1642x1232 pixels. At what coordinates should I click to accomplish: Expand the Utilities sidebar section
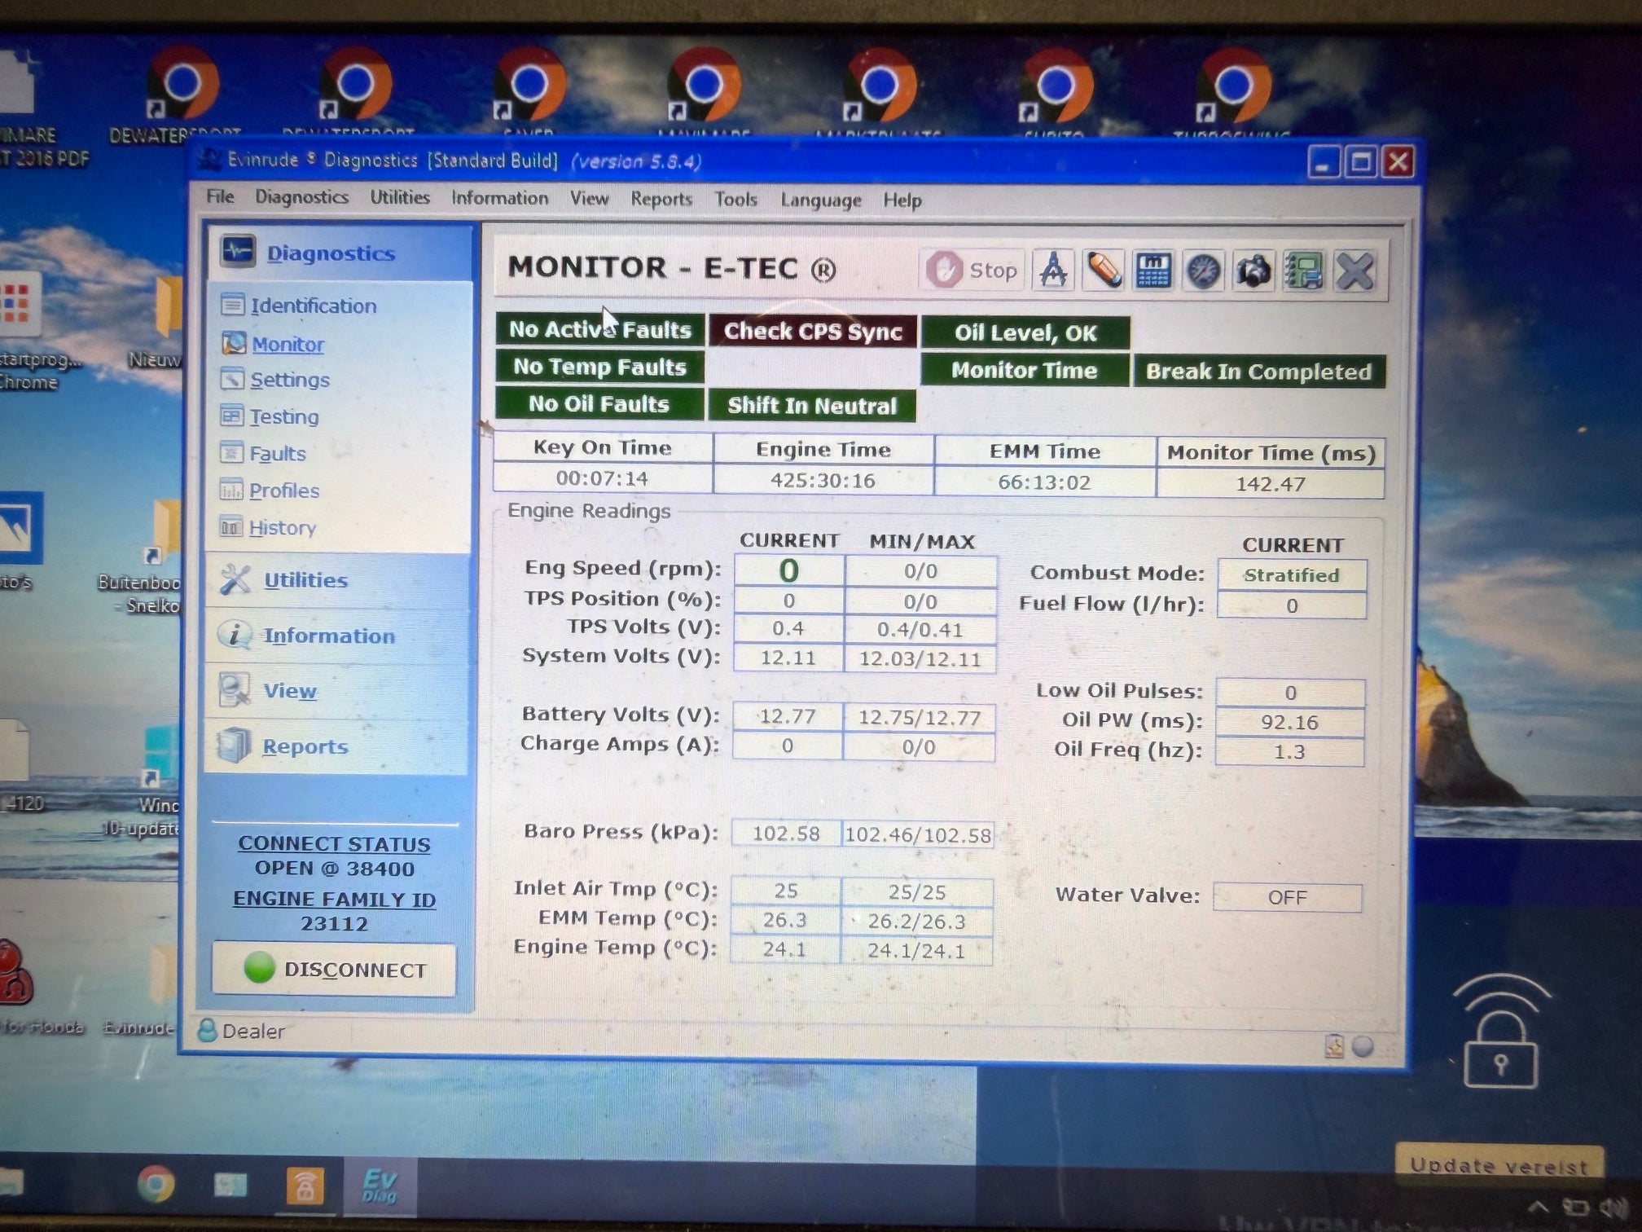click(337, 580)
